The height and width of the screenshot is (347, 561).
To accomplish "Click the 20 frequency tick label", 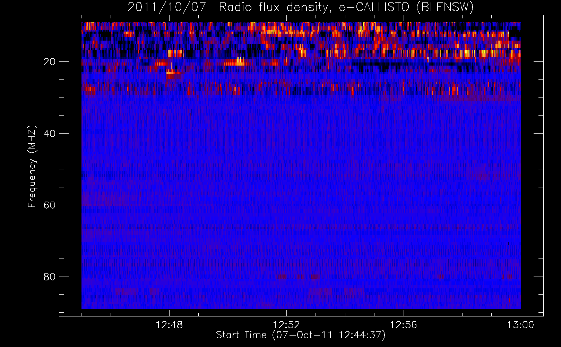I will coord(50,62).
